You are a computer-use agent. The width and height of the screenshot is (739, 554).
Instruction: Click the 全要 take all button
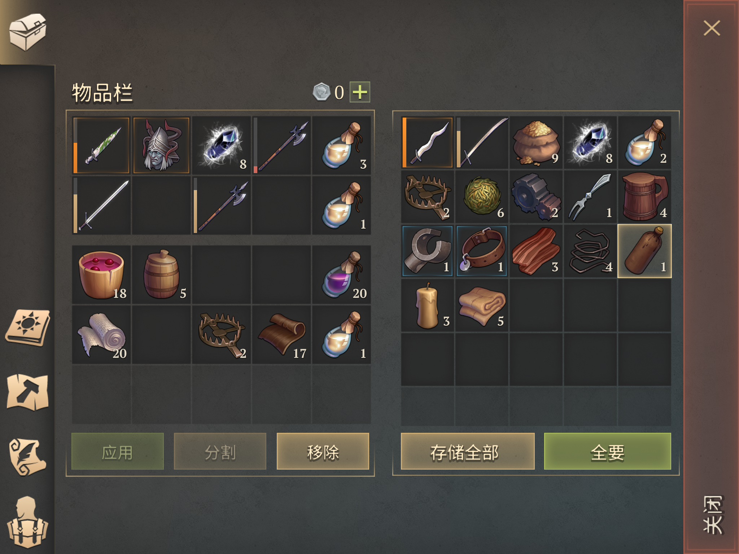[608, 452]
